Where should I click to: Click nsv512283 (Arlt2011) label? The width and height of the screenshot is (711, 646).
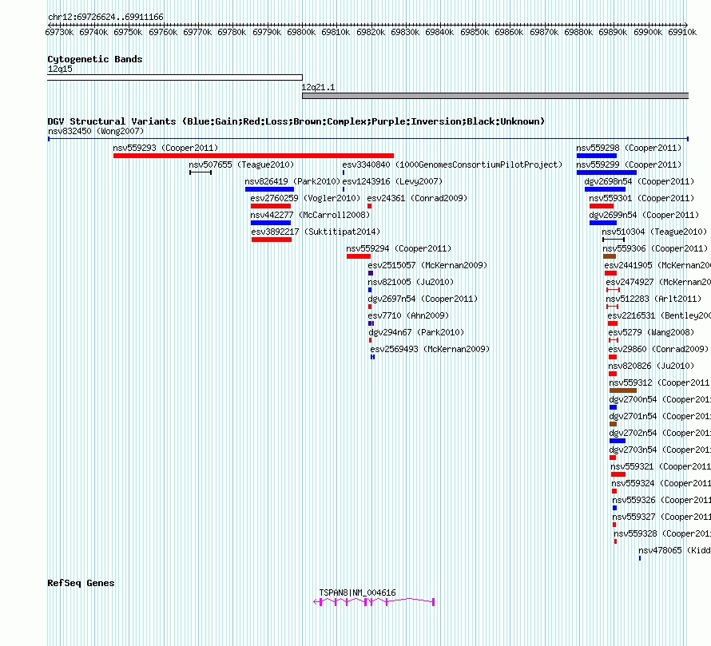pyautogui.click(x=653, y=299)
